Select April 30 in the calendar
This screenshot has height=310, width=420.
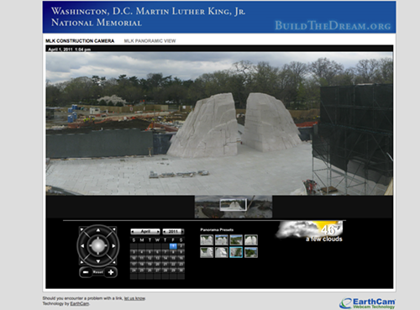pos(181,271)
